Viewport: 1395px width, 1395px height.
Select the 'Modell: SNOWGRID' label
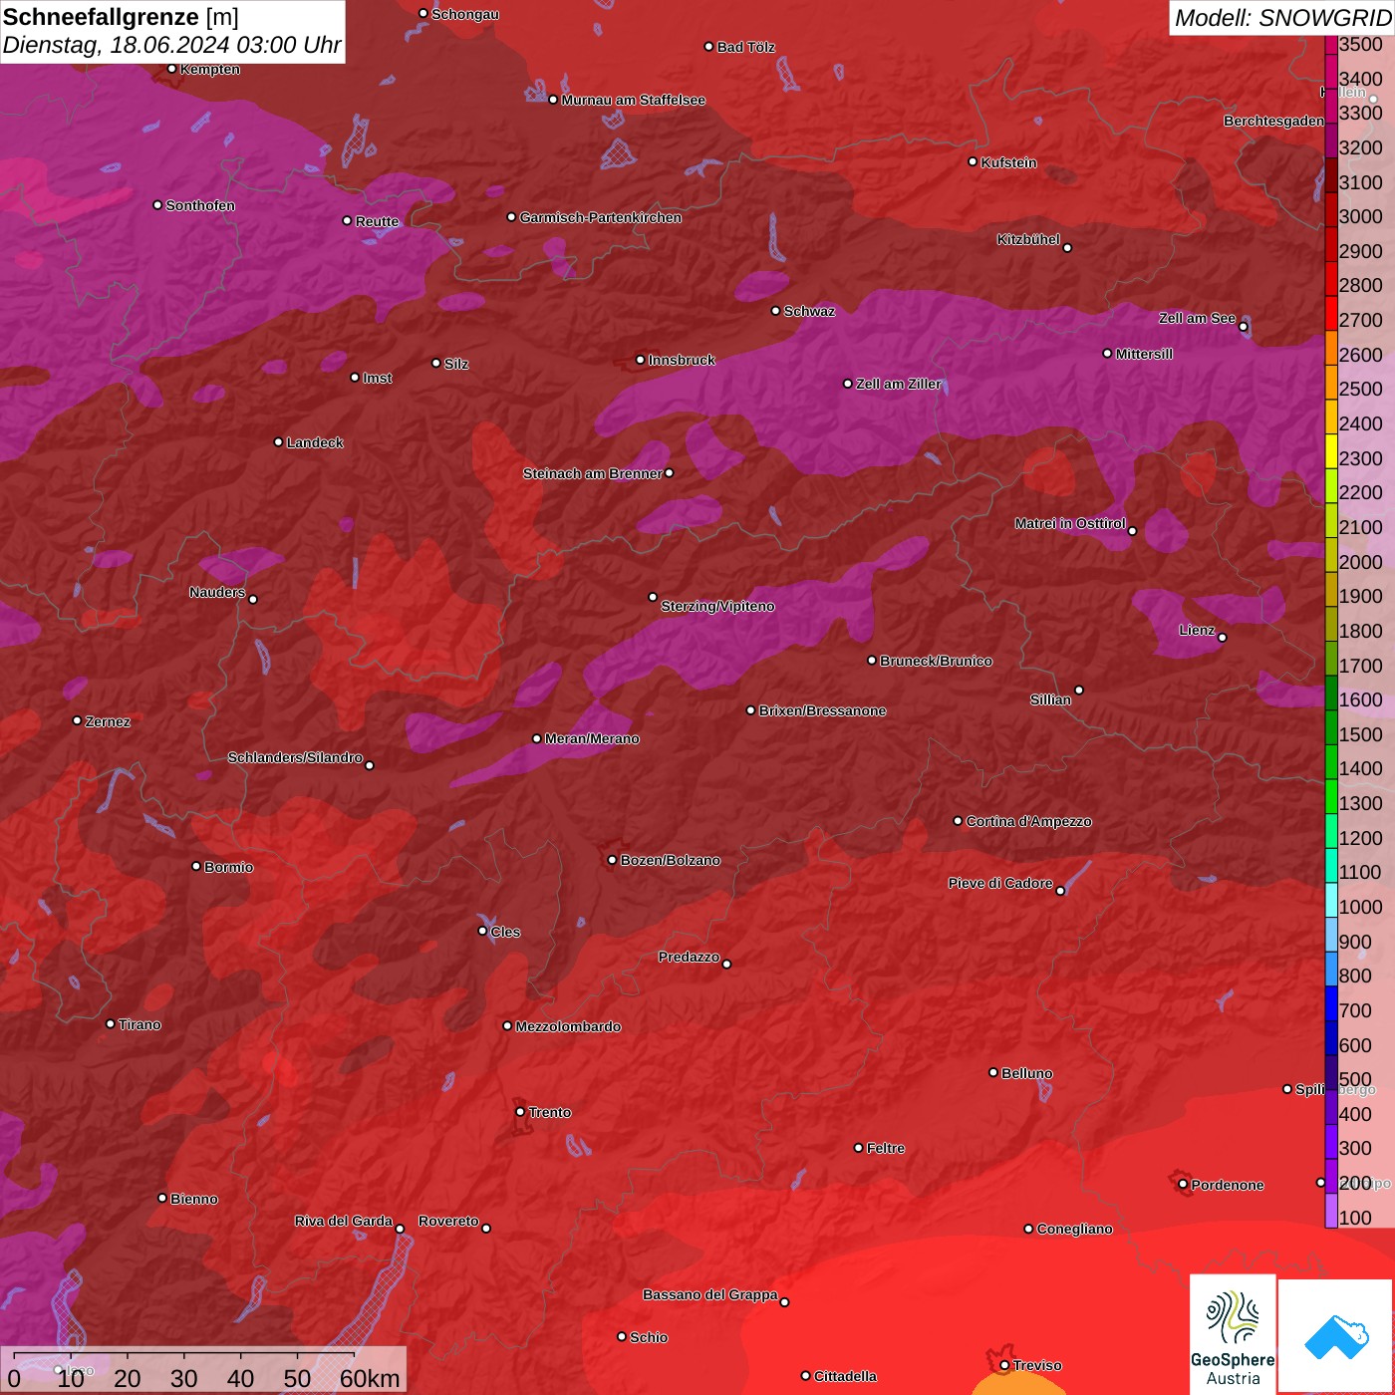1282,18
